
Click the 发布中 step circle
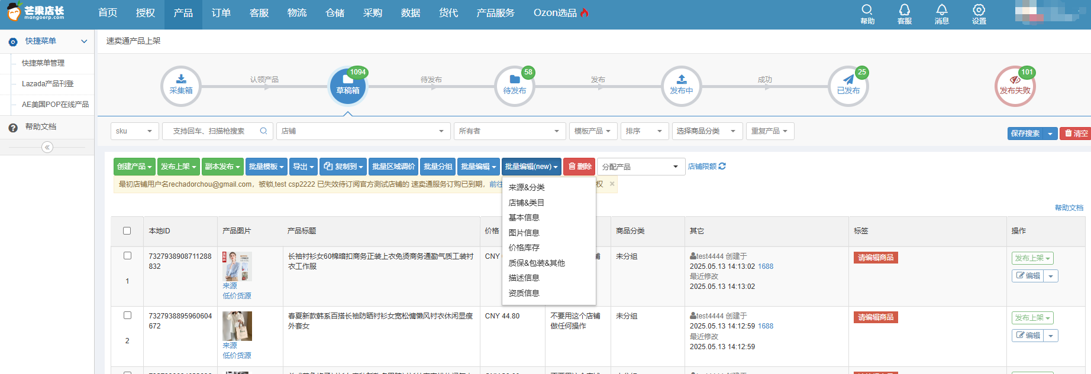click(x=682, y=86)
